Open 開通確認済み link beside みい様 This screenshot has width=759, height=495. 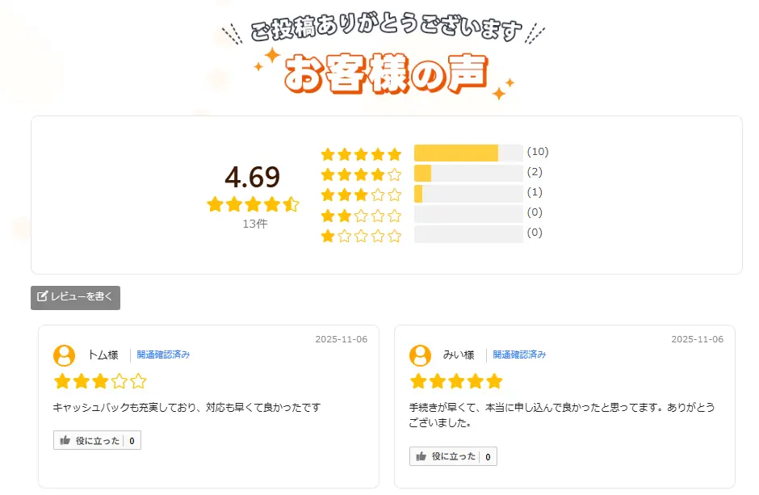pyautogui.click(x=519, y=354)
